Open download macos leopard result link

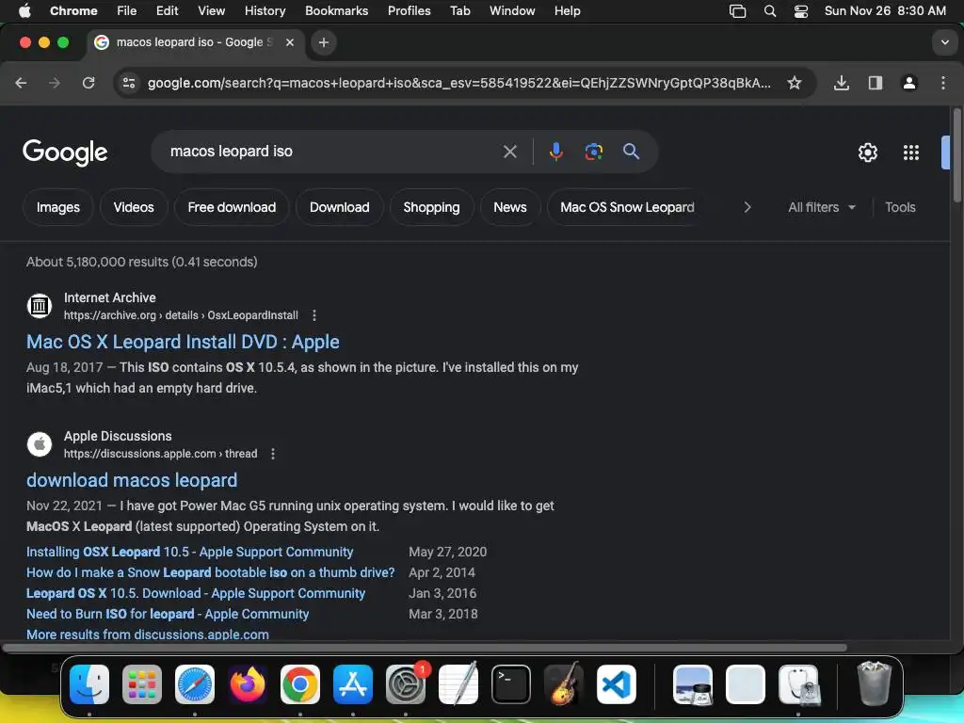point(132,480)
